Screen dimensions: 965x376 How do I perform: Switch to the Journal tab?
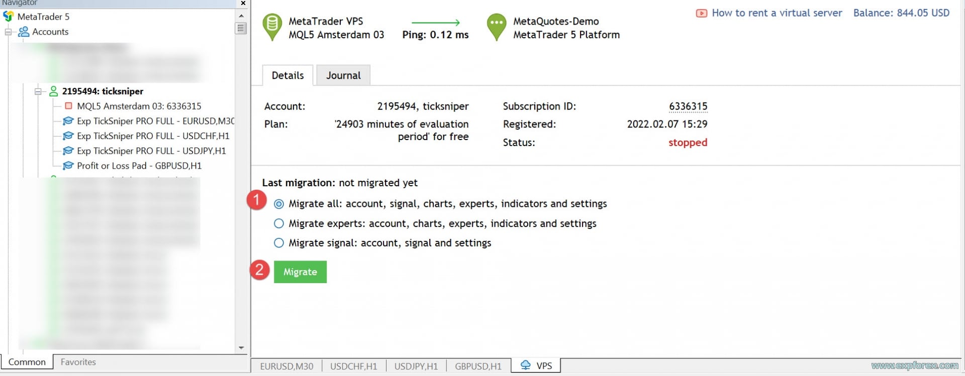pos(343,75)
